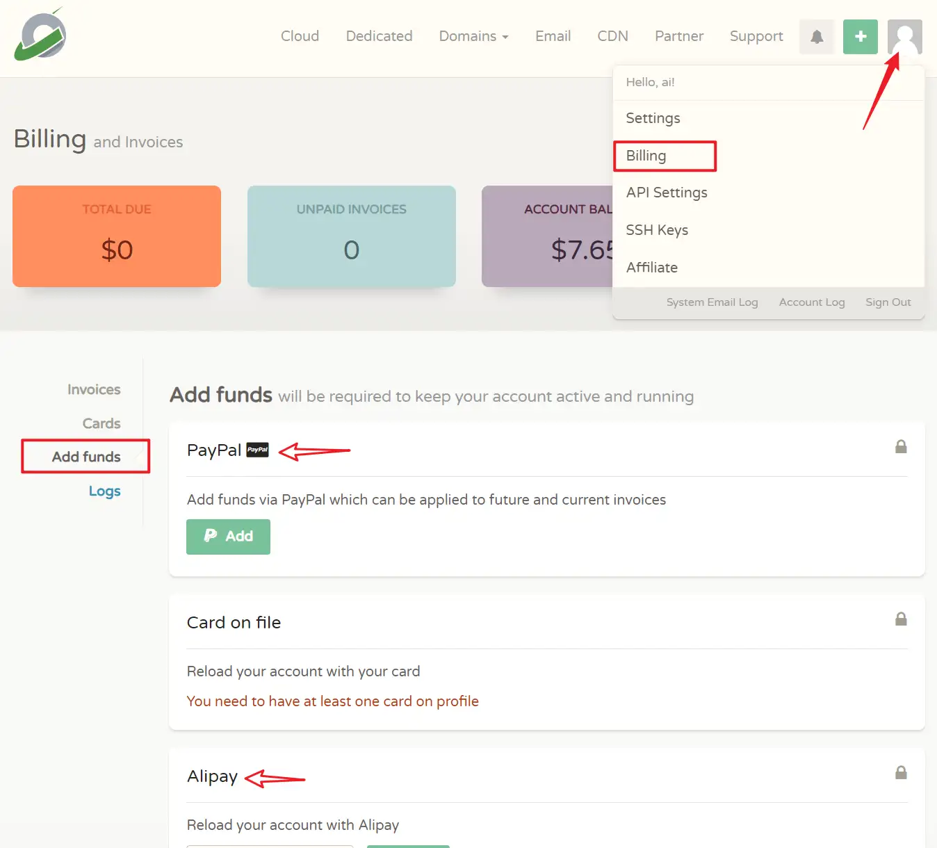Screen dimensions: 937x848
Task: Open the Support nav item
Action: coord(756,36)
